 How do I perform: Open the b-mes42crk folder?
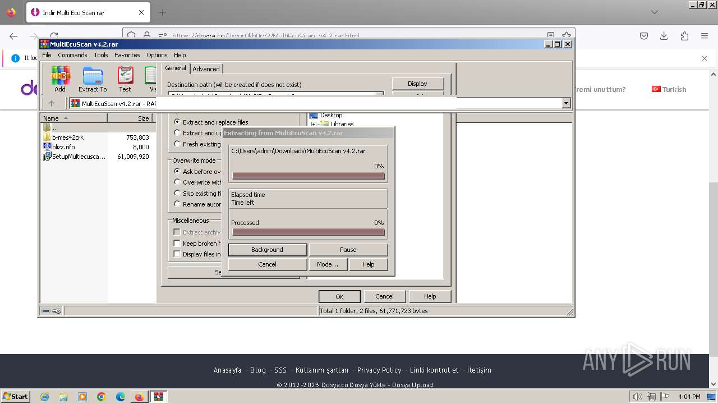click(x=68, y=137)
